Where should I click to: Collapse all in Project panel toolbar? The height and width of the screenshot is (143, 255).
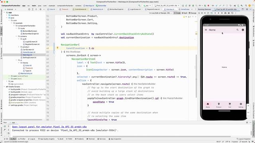point(36,9)
